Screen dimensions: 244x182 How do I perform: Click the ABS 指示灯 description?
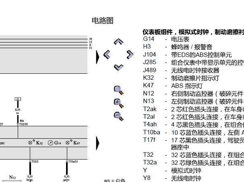click(x=187, y=86)
